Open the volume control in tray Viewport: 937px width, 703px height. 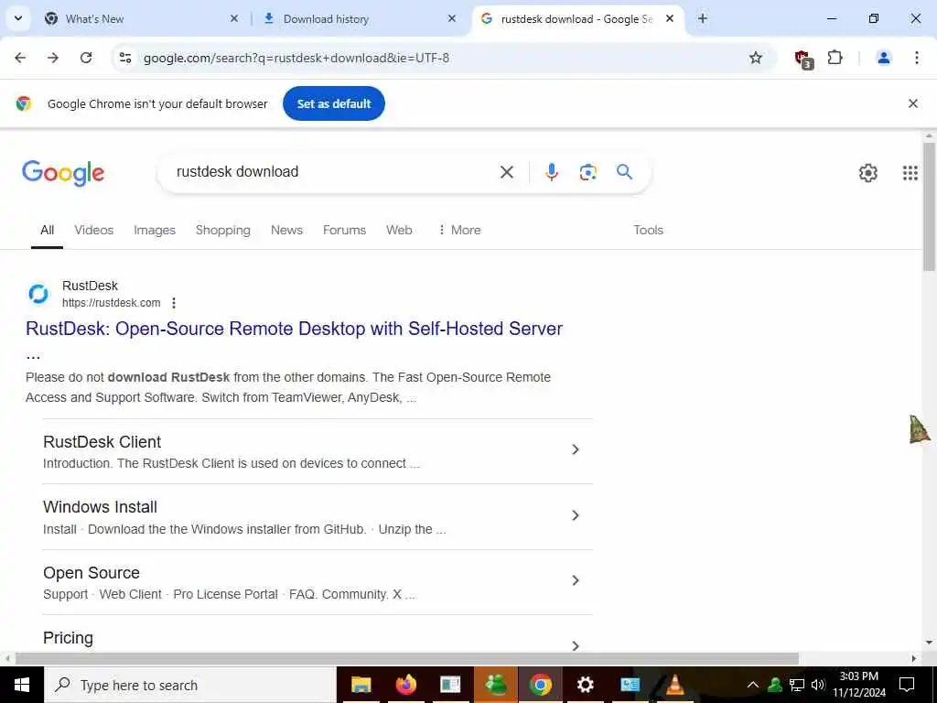click(x=818, y=685)
